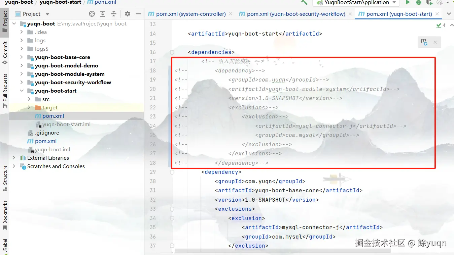Collapse the yuqn-boot-start module

tap(22, 91)
